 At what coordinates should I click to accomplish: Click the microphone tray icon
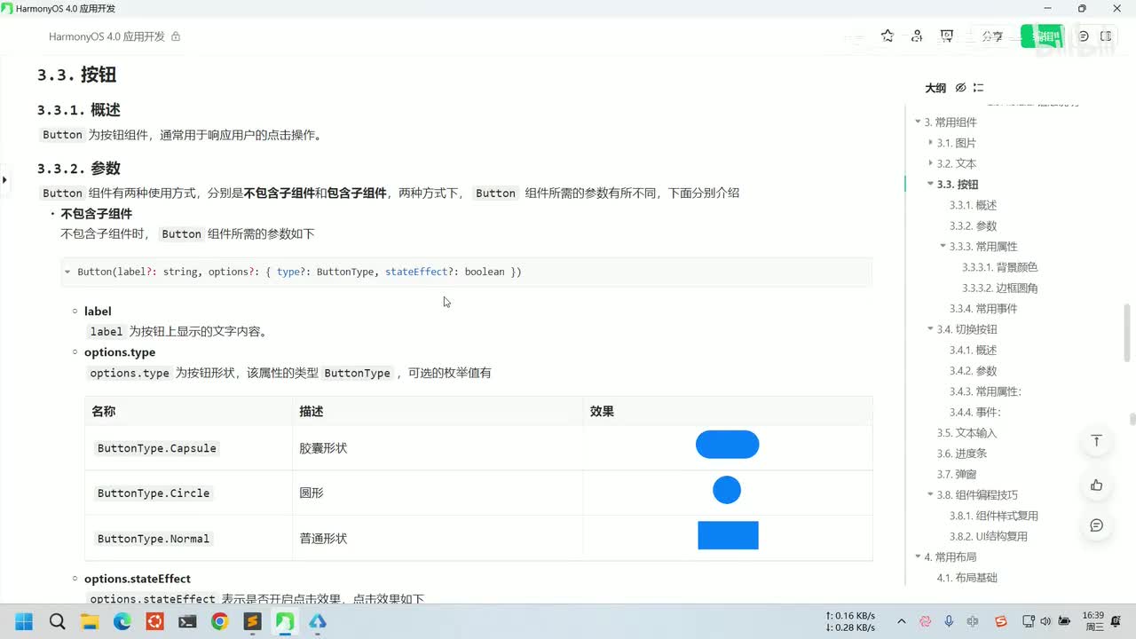click(x=949, y=621)
